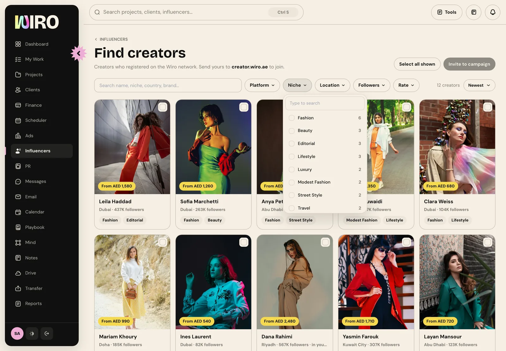506x351 pixels.
Task: Open the Scheduler in the sidebar
Action: [x=42, y=120]
